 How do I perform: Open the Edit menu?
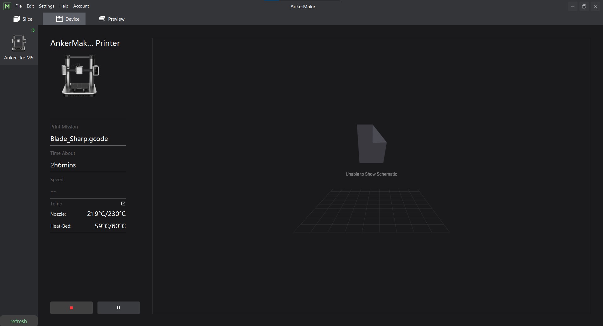pyautogui.click(x=30, y=6)
